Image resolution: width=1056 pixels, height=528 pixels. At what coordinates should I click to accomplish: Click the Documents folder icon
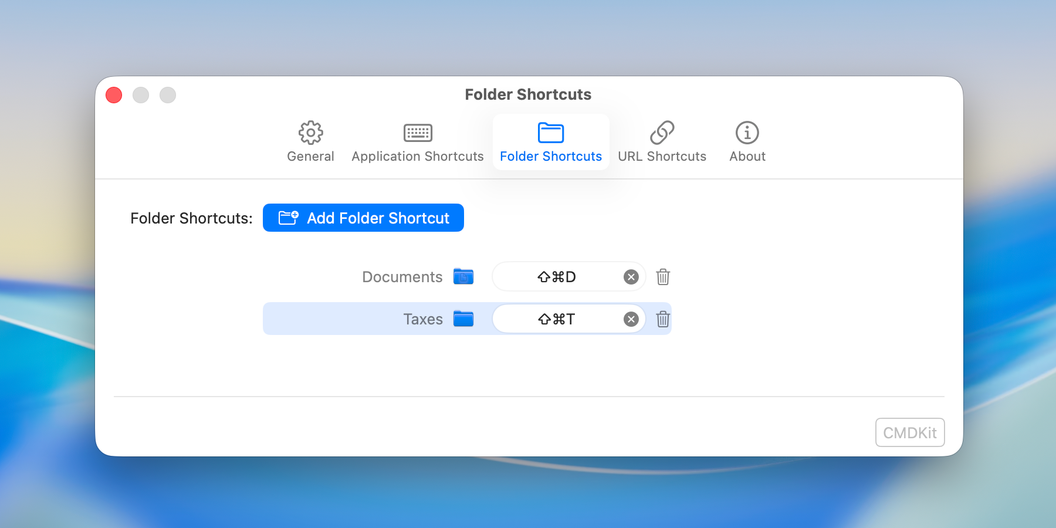463,276
